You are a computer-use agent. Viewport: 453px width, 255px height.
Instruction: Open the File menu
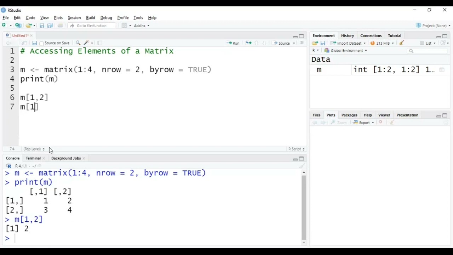click(6, 18)
